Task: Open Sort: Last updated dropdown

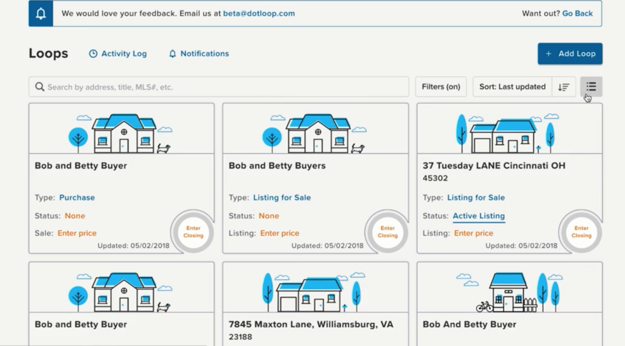Action: click(x=512, y=87)
